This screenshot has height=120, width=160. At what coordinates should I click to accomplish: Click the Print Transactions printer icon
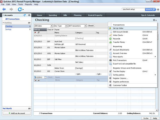[110, 60]
